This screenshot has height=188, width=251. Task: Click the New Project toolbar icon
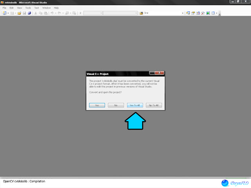pyautogui.click(x=4, y=13)
